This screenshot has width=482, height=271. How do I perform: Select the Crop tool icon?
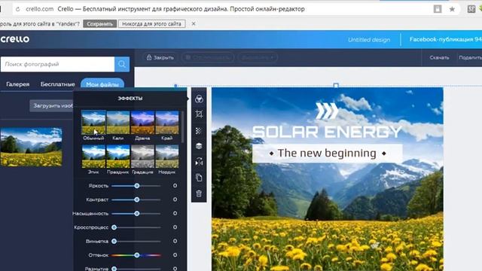point(199,114)
